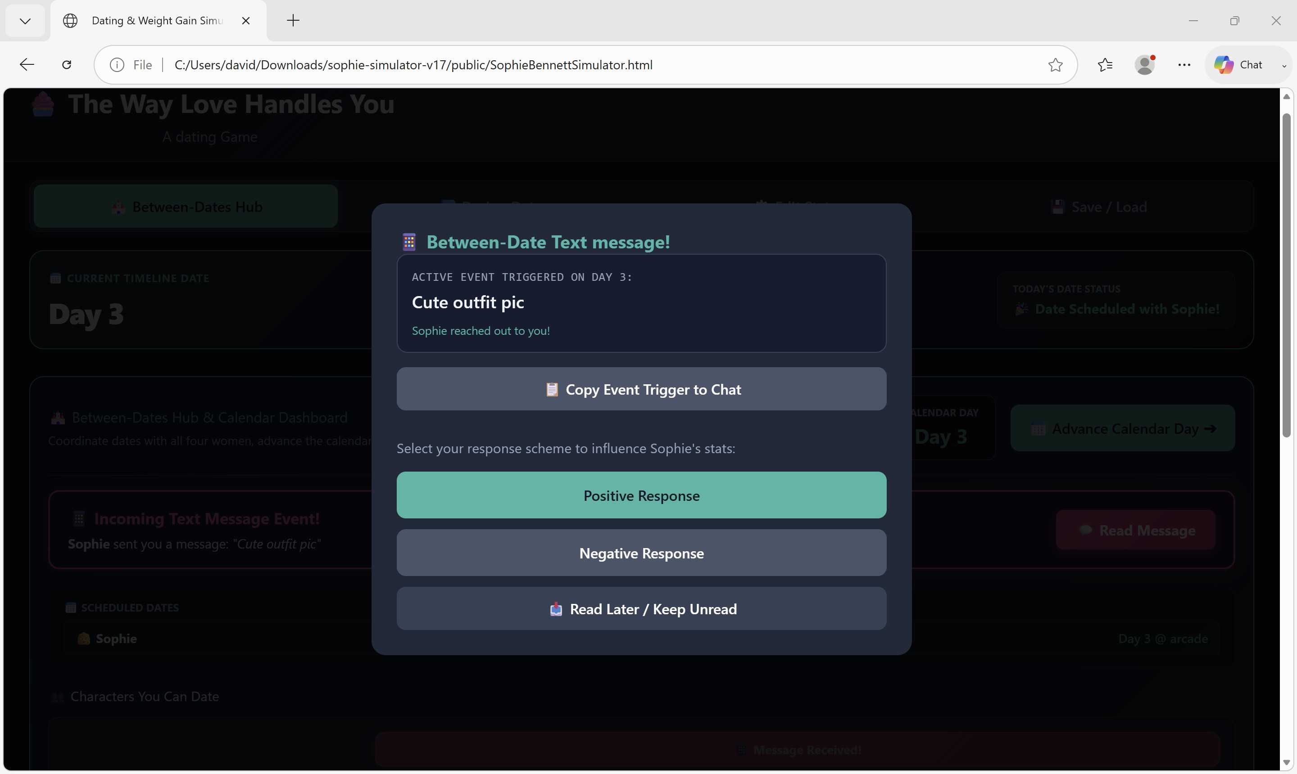Click the calendar icon on Advance Calendar Day
The width and height of the screenshot is (1297, 774).
point(1038,429)
